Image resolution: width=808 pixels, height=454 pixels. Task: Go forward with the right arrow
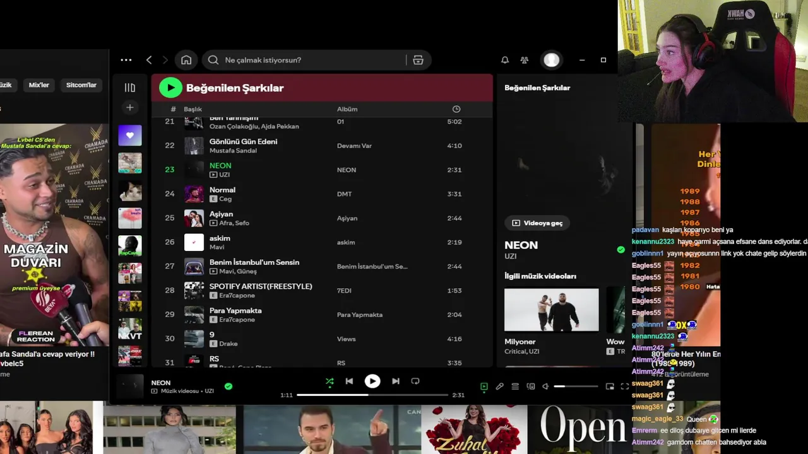(x=165, y=60)
